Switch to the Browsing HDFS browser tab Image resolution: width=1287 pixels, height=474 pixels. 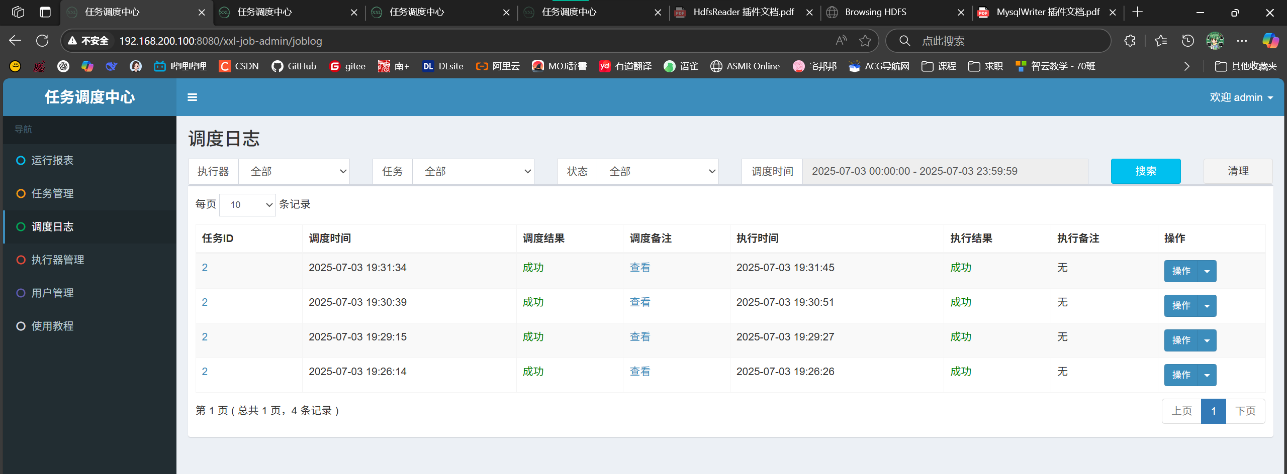point(875,12)
